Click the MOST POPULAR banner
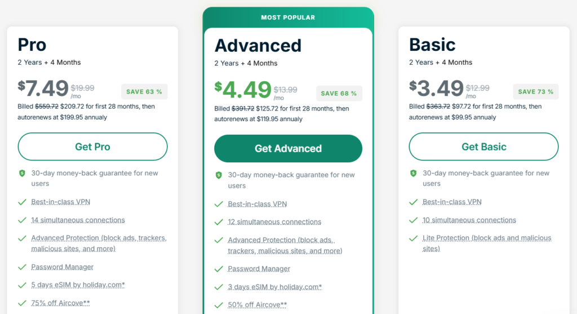 pyautogui.click(x=288, y=17)
